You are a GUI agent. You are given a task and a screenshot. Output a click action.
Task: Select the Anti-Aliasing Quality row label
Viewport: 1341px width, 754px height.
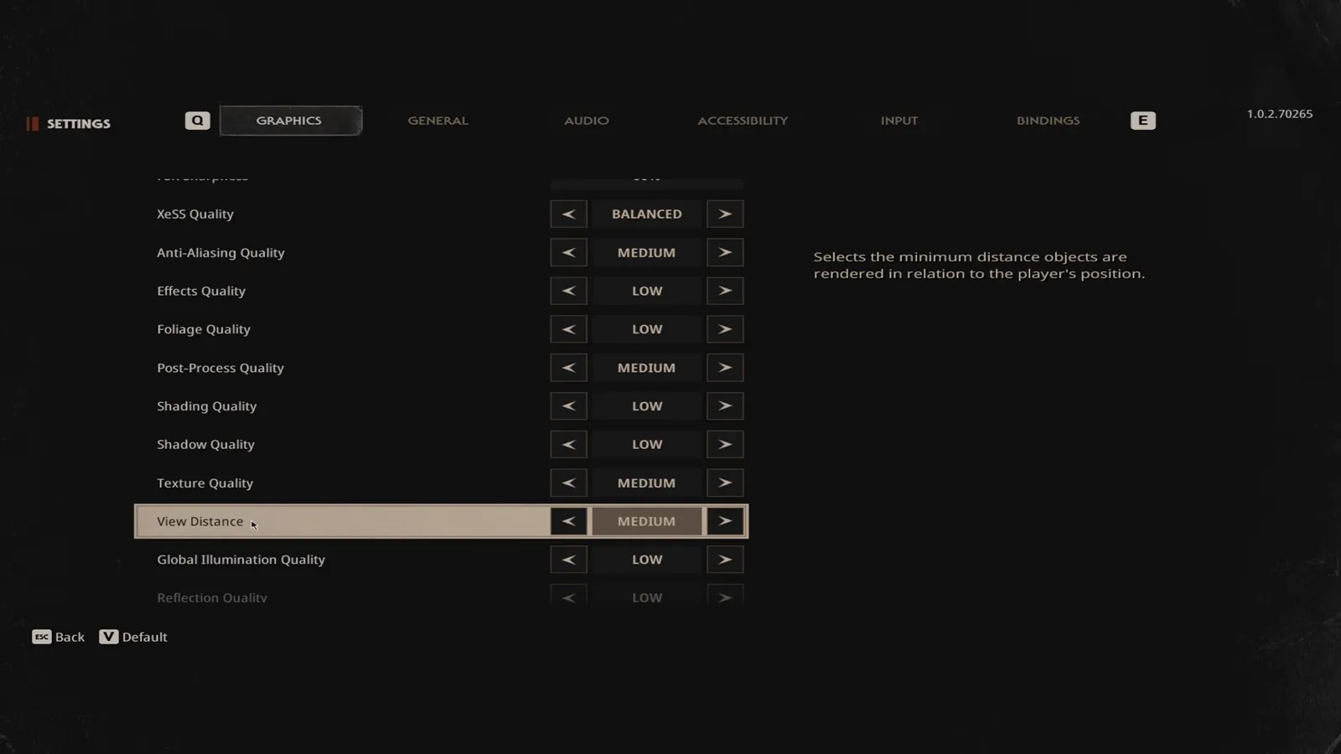pyautogui.click(x=220, y=253)
